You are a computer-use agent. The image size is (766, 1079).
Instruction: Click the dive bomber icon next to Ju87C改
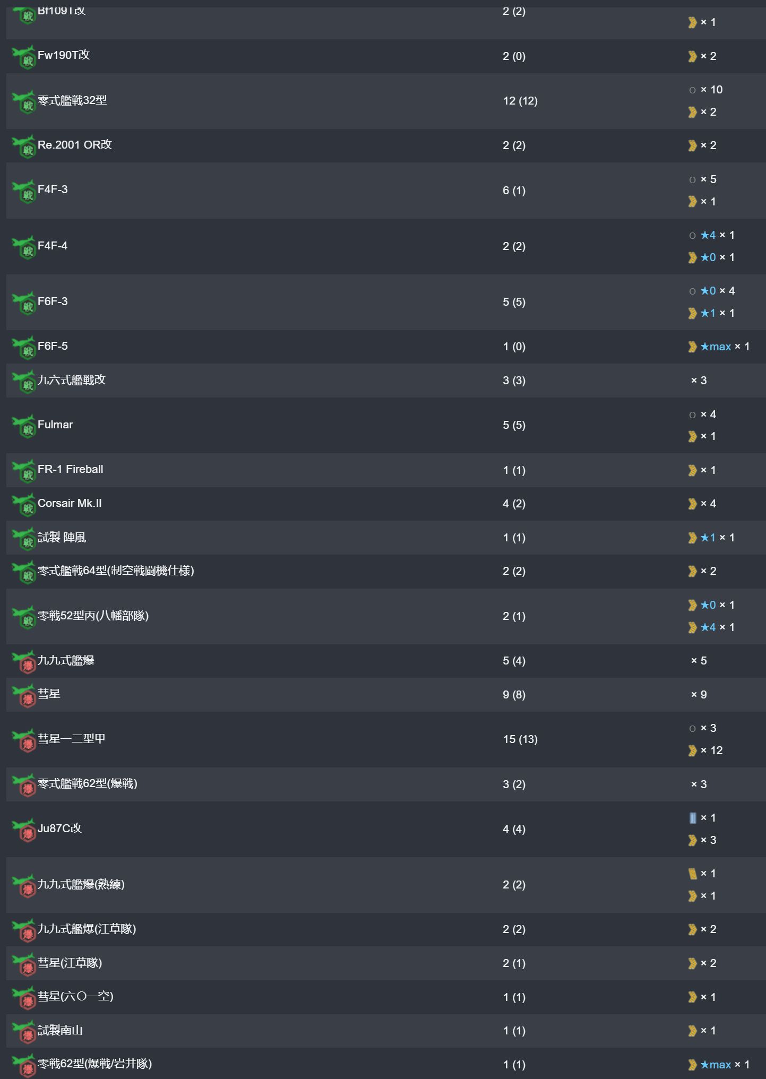[24, 830]
